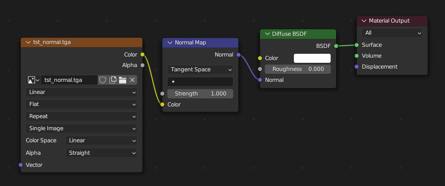Click the image node Vector input socket
The height and width of the screenshot is (186, 445).
(21, 165)
